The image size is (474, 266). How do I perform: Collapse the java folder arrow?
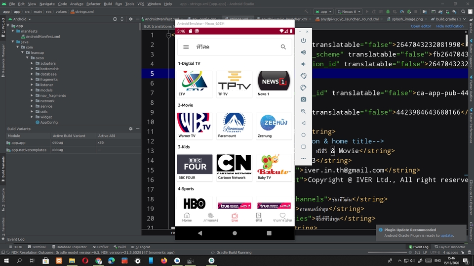tap(13, 42)
